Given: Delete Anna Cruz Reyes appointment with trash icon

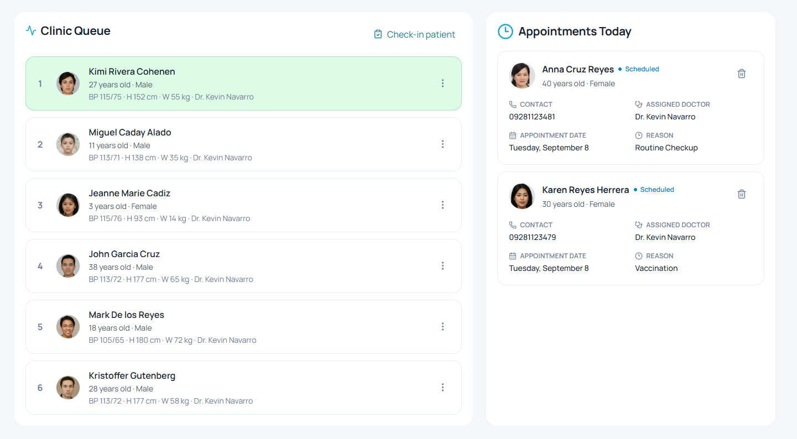Looking at the screenshot, I should point(742,74).
